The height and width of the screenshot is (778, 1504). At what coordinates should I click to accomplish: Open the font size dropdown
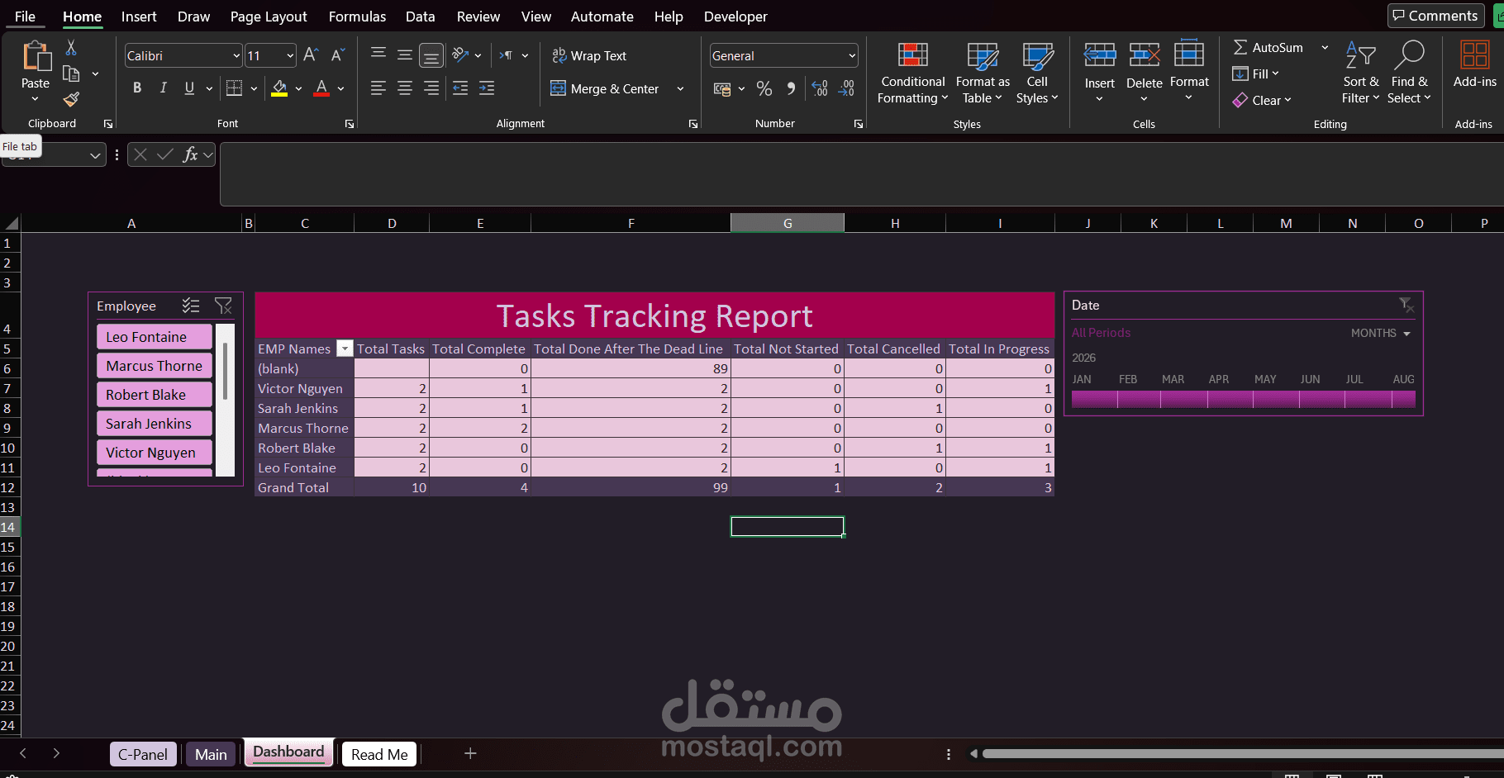click(291, 55)
